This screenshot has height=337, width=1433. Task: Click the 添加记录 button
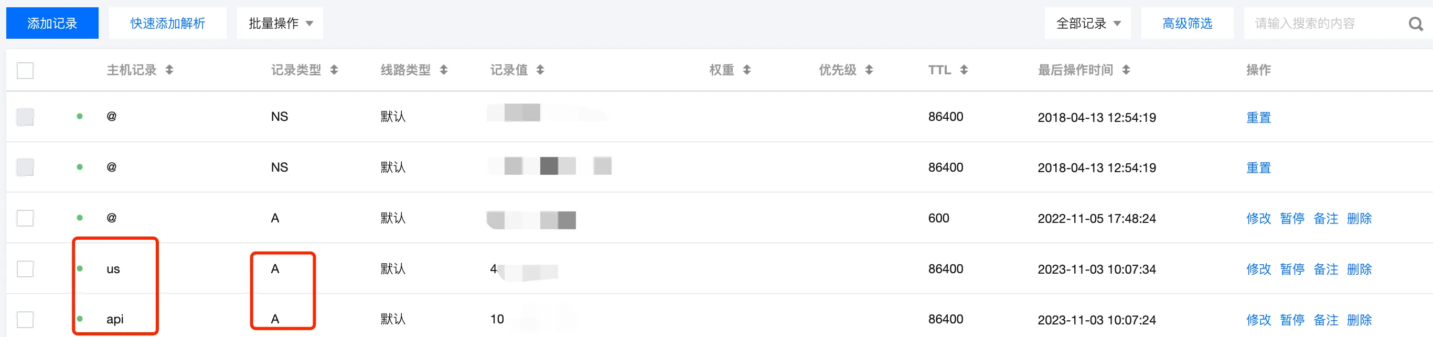tap(52, 24)
